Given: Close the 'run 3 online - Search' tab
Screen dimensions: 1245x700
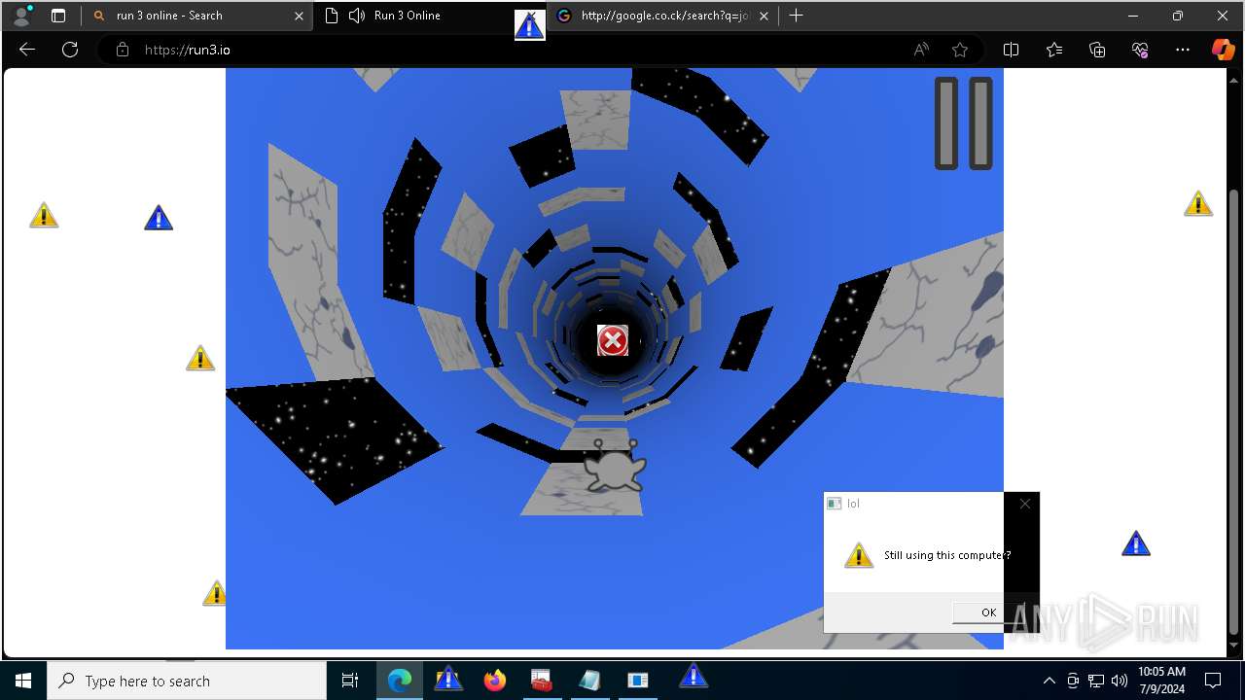Looking at the screenshot, I should pos(299,16).
